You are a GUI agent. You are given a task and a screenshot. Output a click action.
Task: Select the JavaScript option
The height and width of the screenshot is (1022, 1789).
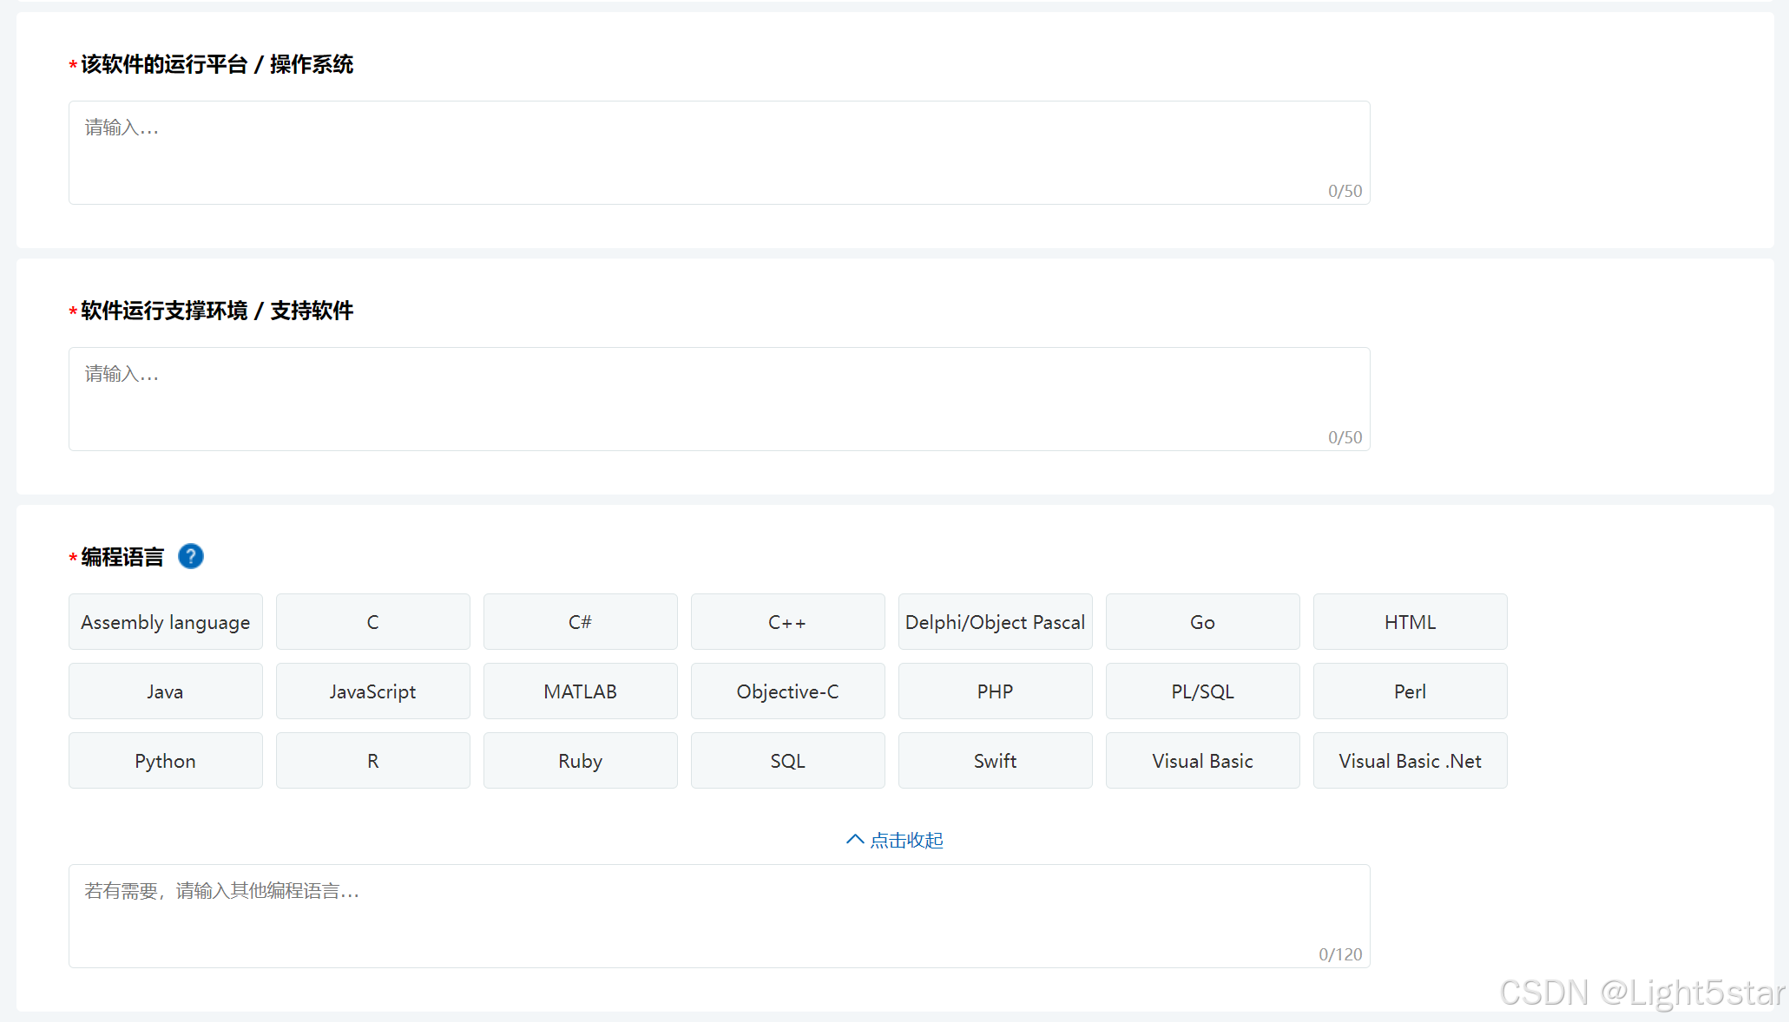372,691
